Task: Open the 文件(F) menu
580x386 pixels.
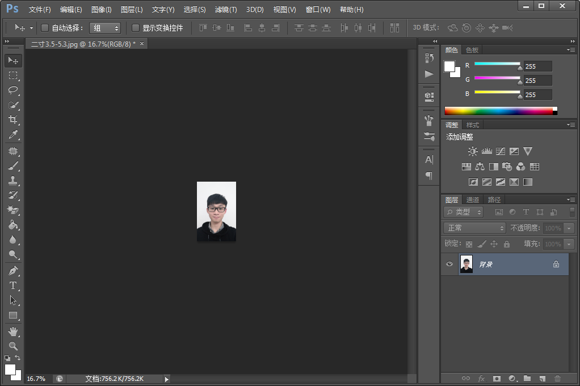Action: [x=40, y=10]
